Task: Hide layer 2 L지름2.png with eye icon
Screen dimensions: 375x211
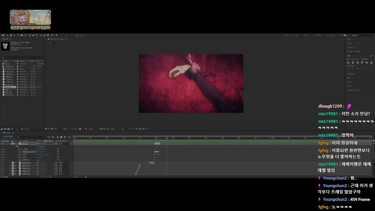Action: click(x=2, y=163)
